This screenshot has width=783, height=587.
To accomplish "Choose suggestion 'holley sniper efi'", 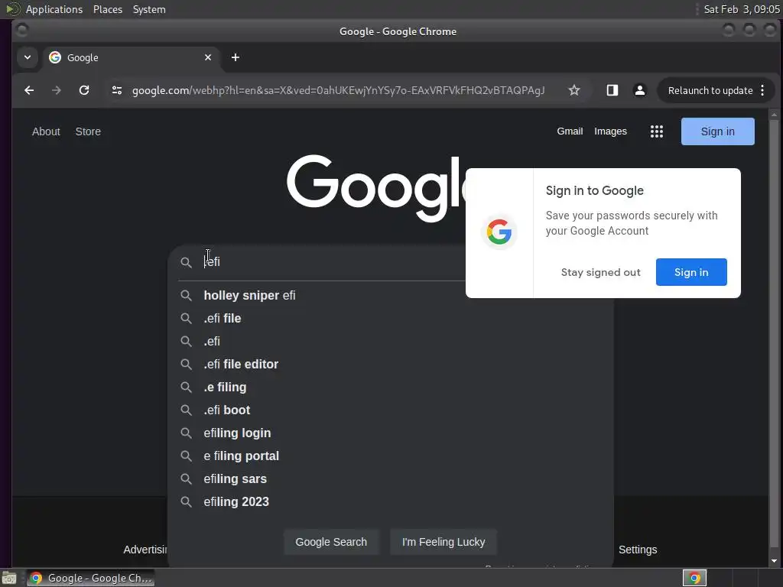I will (x=391, y=296).
